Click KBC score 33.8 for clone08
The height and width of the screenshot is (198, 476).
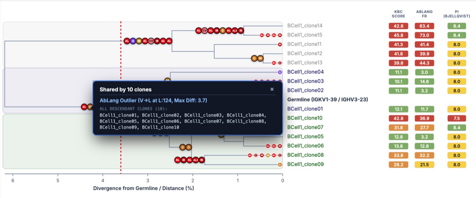(x=399, y=155)
